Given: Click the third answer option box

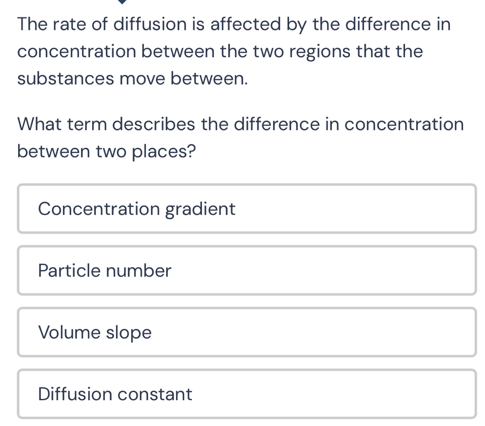Looking at the screenshot, I should coord(247,332).
